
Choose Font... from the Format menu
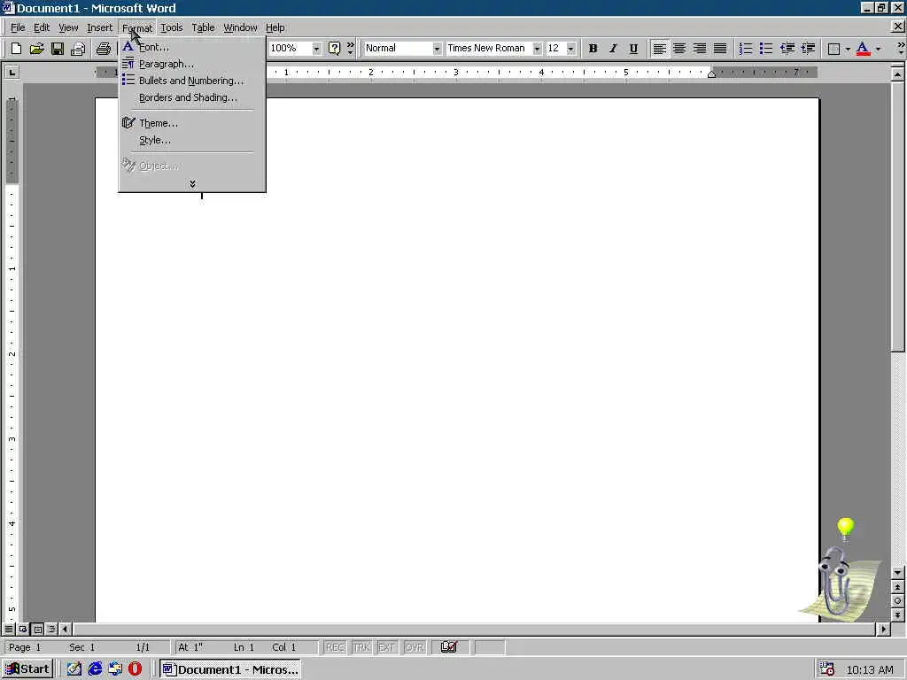tap(192, 48)
